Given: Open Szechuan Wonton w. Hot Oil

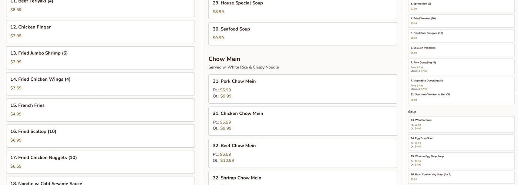Looking at the screenshot, I should pyautogui.click(x=461, y=97).
